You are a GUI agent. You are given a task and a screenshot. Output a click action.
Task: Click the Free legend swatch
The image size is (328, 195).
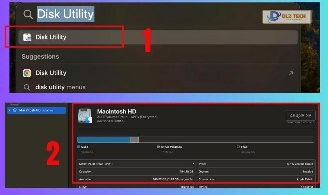pyautogui.click(x=238, y=147)
